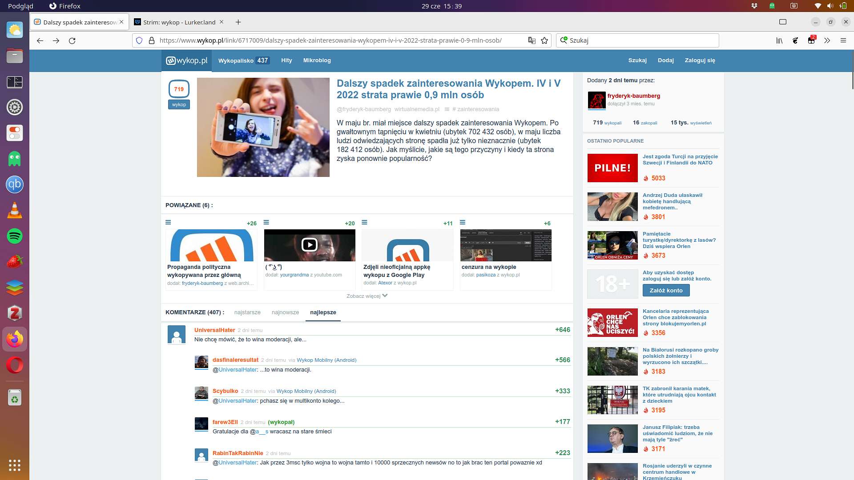Image resolution: width=854 pixels, height=480 pixels.
Task: Open volume control in system tray
Action: pos(830,6)
